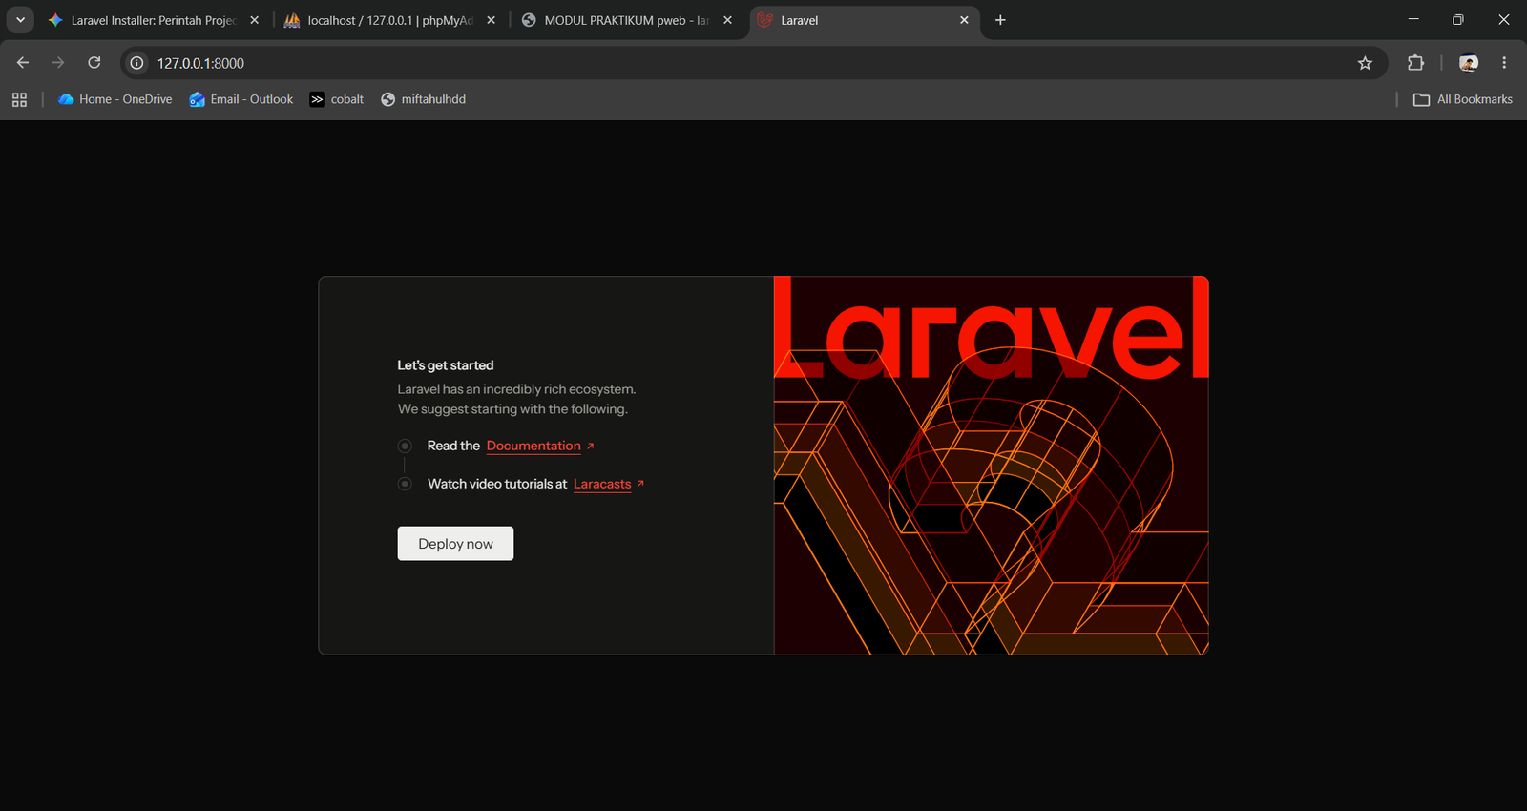Open the Laravel Documentation link
This screenshot has width=1527, height=811.
pyautogui.click(x=533, y=446)
